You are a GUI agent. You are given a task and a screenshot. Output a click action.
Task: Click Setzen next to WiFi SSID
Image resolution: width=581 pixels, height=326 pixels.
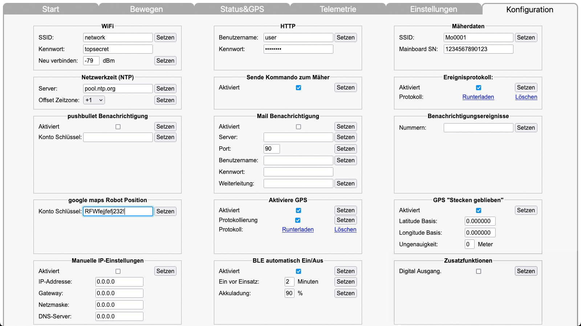click(x=165, y=38)
